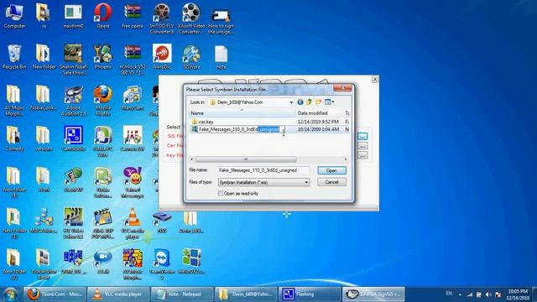Select the Opera desktop shortcut
Viewport: 537px width, 302px height.
pyautogui.click(x=102, y=16)
